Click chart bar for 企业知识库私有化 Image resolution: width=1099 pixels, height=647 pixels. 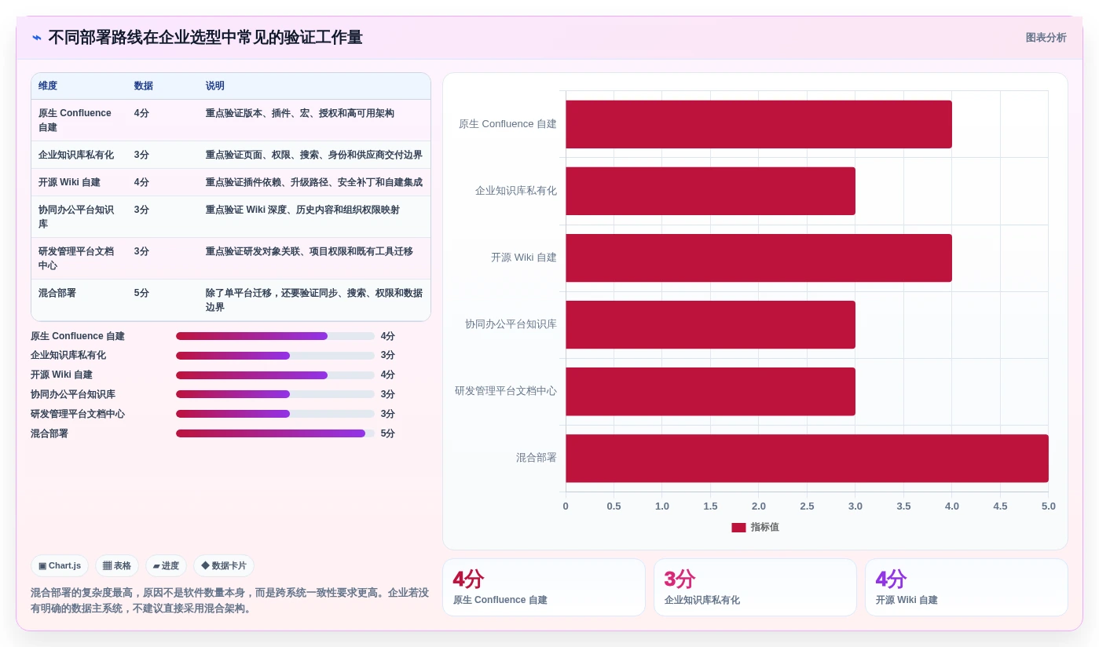point(710,191)
